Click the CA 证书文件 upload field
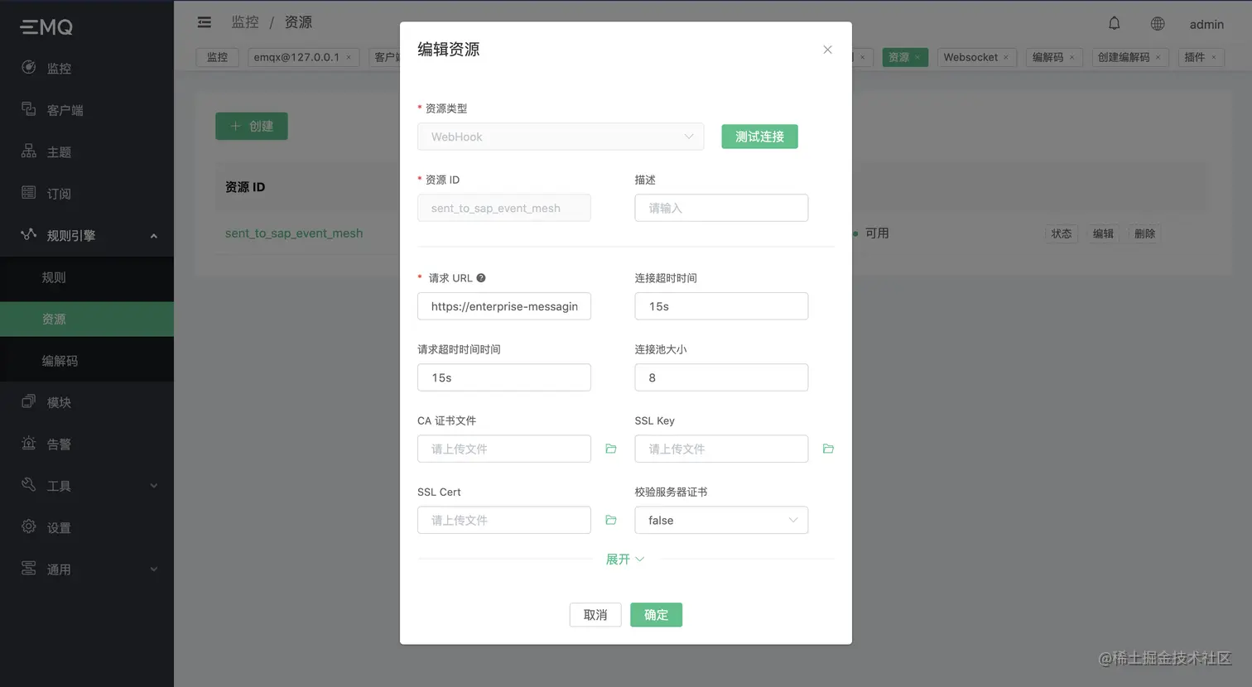1252x687 pixels. point(504,449)
